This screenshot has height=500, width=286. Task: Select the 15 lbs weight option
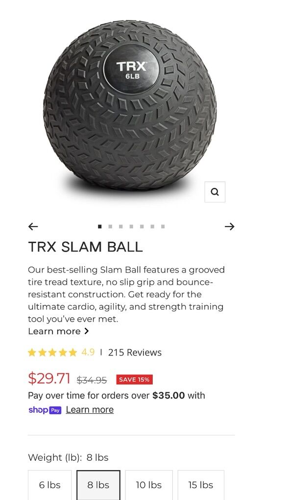coord(201,485)
